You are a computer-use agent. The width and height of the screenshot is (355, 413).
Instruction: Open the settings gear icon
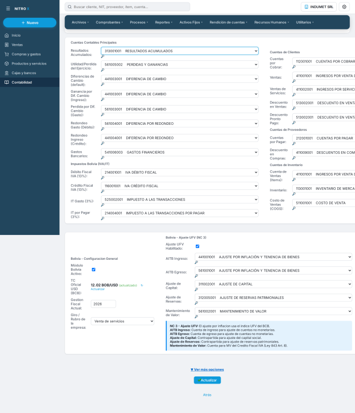click(x=344, y=7)
